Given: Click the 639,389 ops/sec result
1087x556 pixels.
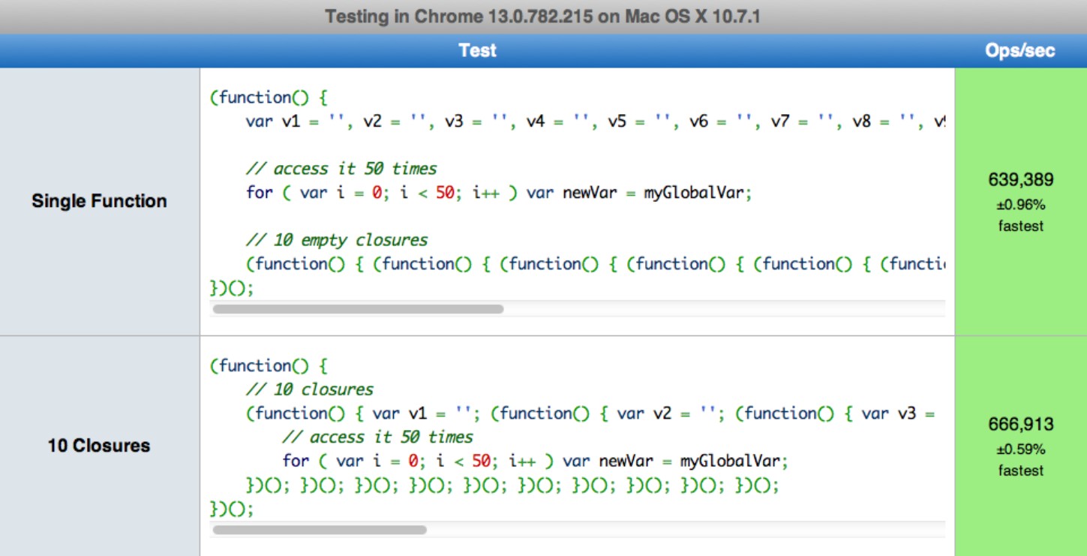Looking at the screenshot, I should click(x=1020, y=180).
